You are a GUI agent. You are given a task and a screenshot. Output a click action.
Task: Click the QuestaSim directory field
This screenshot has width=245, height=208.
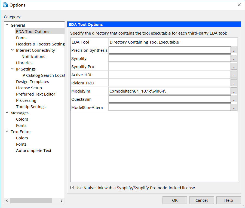[170, 99]
